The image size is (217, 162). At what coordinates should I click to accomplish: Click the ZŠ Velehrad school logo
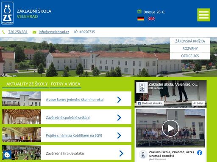(7, 13)
